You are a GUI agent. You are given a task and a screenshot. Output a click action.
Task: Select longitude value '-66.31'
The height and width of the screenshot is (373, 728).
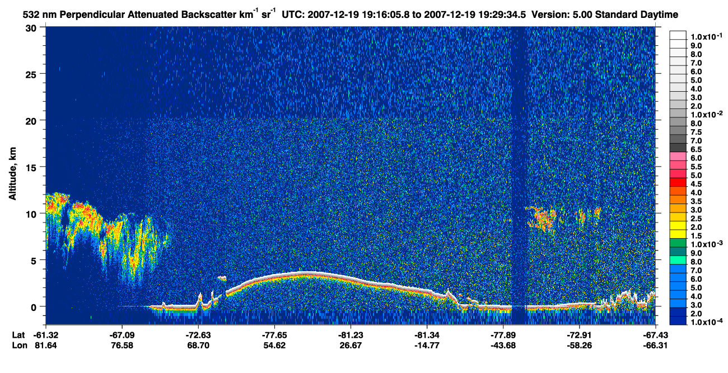pyautogui.click(x=655, y=346)
